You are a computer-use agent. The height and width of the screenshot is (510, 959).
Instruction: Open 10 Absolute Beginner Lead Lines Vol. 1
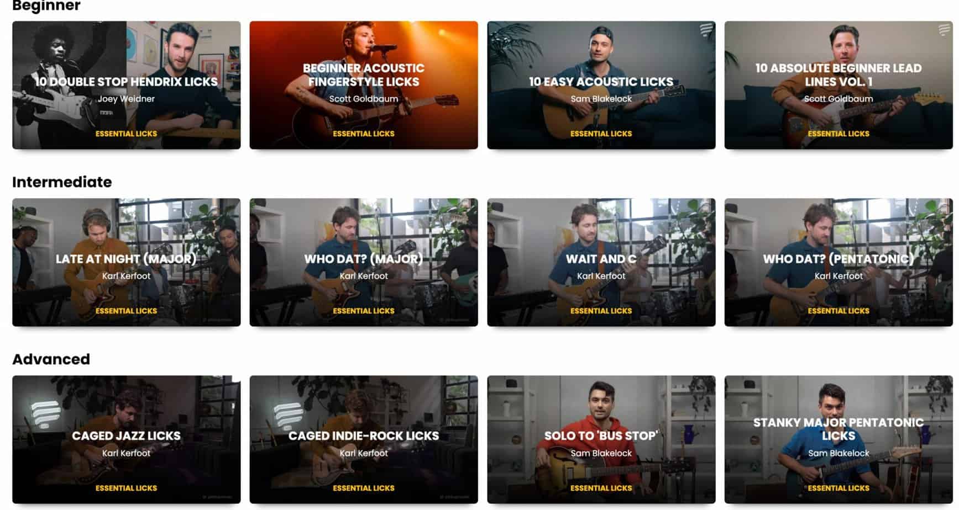[x=839, y=85]
